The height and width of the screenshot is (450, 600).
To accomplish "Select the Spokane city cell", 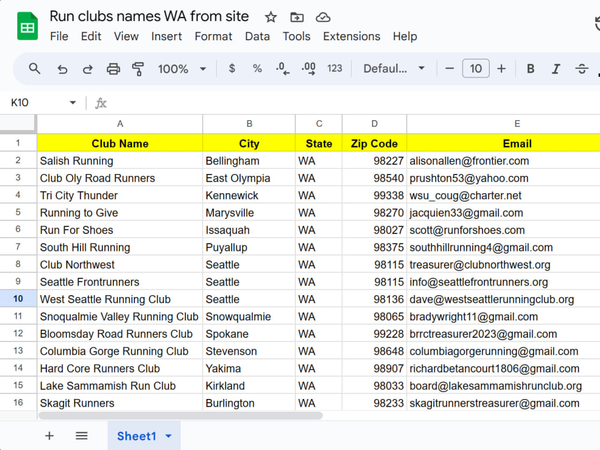I will 249,334.
